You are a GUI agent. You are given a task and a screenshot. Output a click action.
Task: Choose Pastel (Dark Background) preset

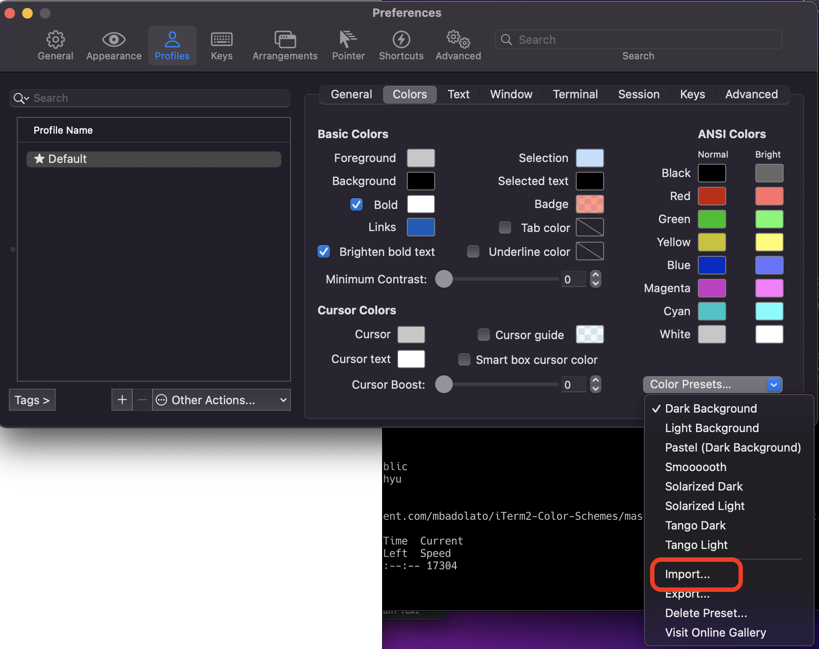coord(729,448)
